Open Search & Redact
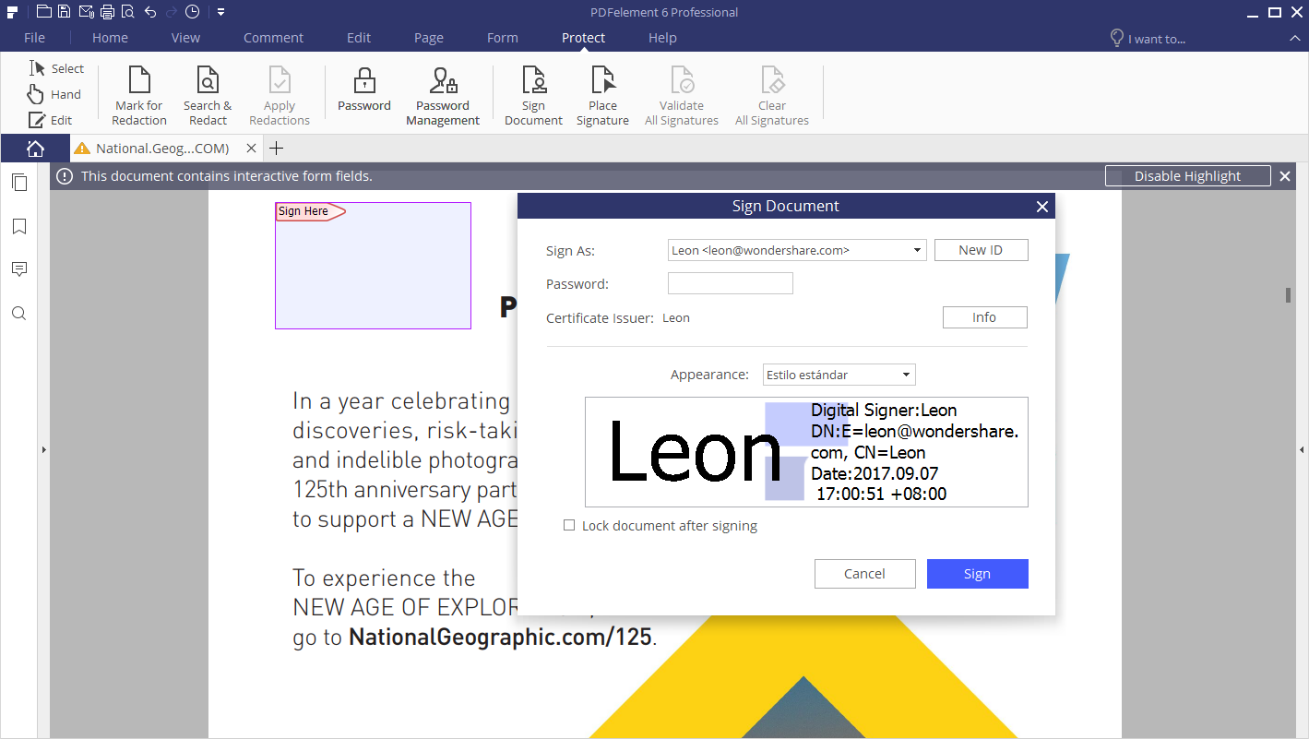Image resolution: width=1309 pixels, height=739 pixels. [208, 96]
